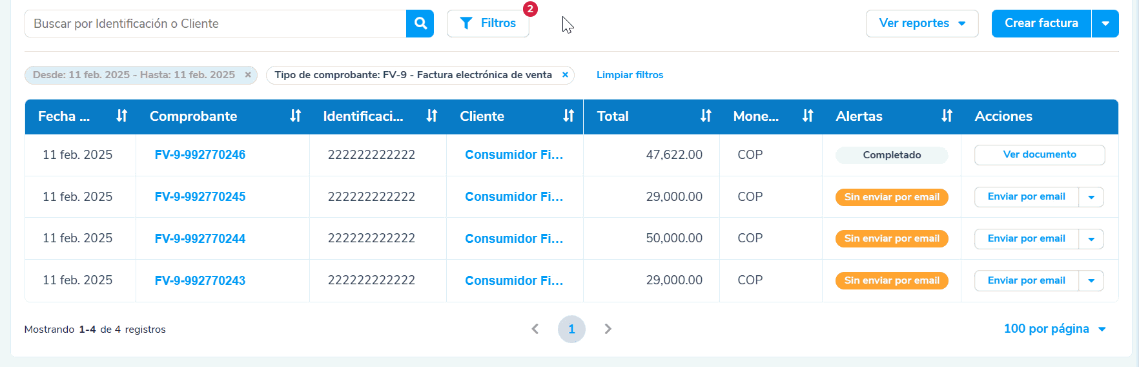Sort by Identificación column arrows icon
Screen dimensions: 1139x367
click(432, 116)
